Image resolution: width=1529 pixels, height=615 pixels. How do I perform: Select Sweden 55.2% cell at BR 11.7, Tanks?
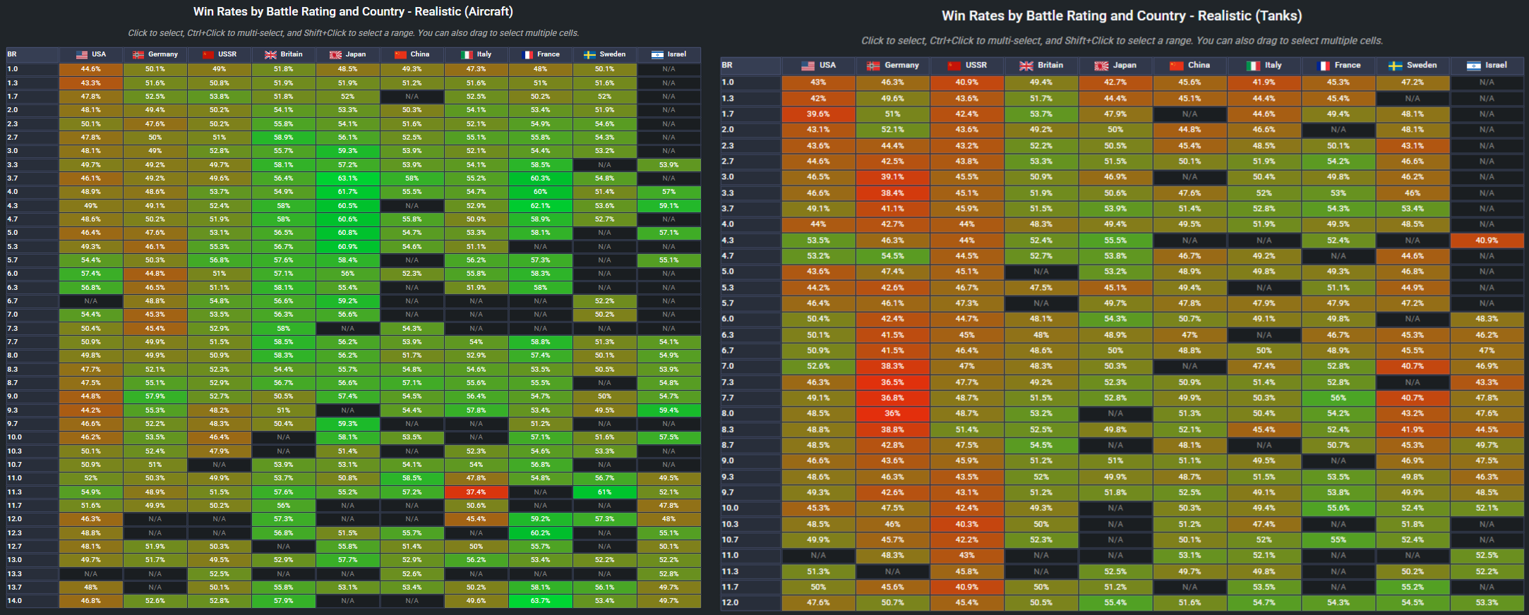1413,587
